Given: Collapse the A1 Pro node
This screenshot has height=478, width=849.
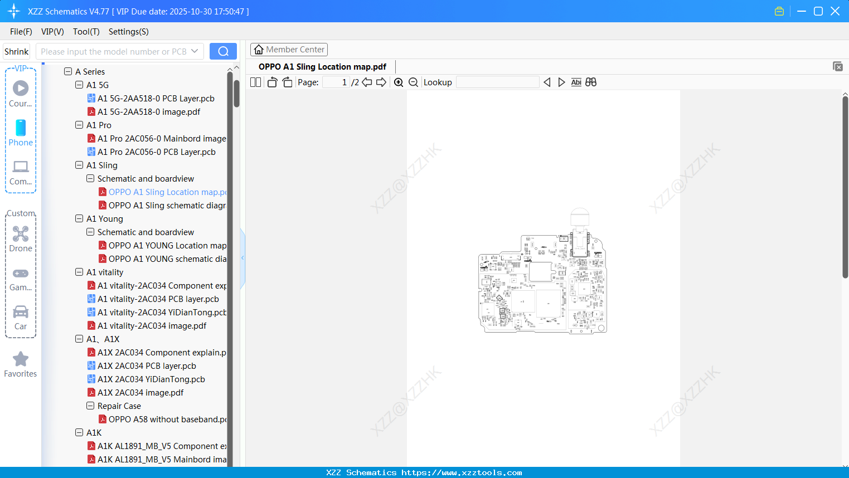Looking at the screenshot, I should pos(79,125).
